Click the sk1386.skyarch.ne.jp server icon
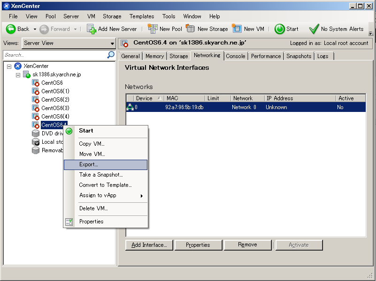Image resolution: width=376 pixels, height=281 pixels. pos(27,74)
